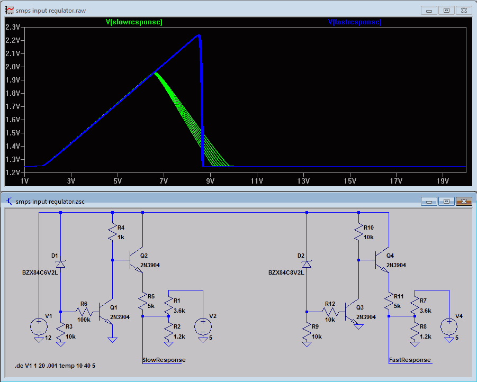Click the Q3 emitter ground symbol
The height and width of the screenshot is (382, 477).
[358, 326]
